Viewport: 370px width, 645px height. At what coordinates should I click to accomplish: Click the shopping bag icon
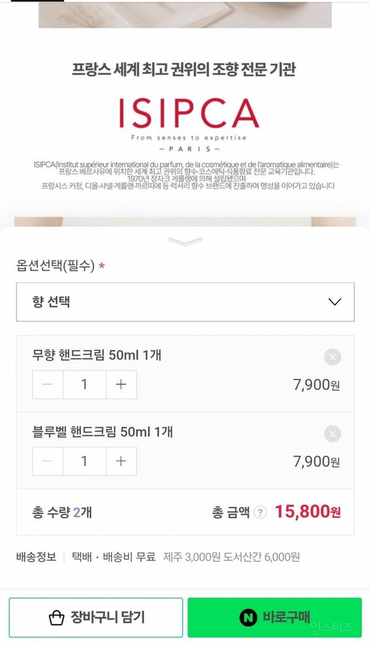[x=56, y=618]
